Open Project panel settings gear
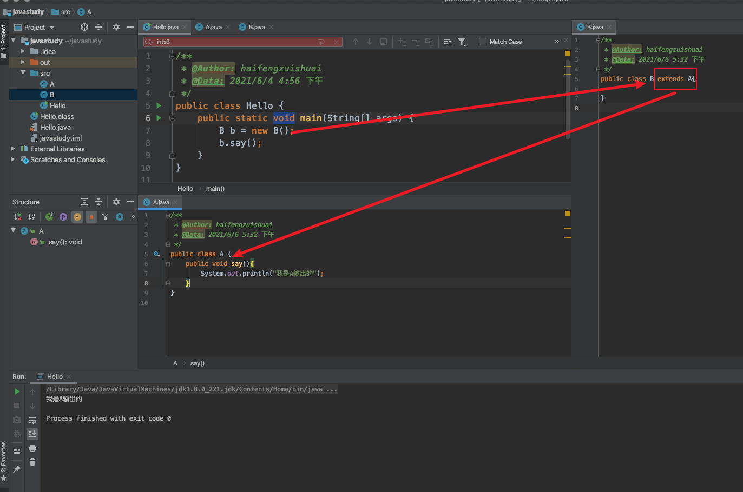The height and width of the screenshot is (492, 743). click(116, 27)
